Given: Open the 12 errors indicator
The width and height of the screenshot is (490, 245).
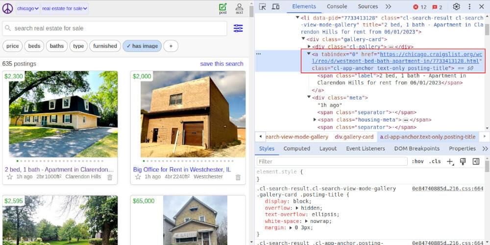Looking at the screenshot, I should (x=420, y=7).
